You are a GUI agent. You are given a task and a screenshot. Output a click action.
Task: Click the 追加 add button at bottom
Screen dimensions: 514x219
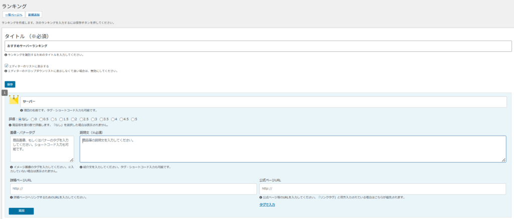click(x=21, y=211)
